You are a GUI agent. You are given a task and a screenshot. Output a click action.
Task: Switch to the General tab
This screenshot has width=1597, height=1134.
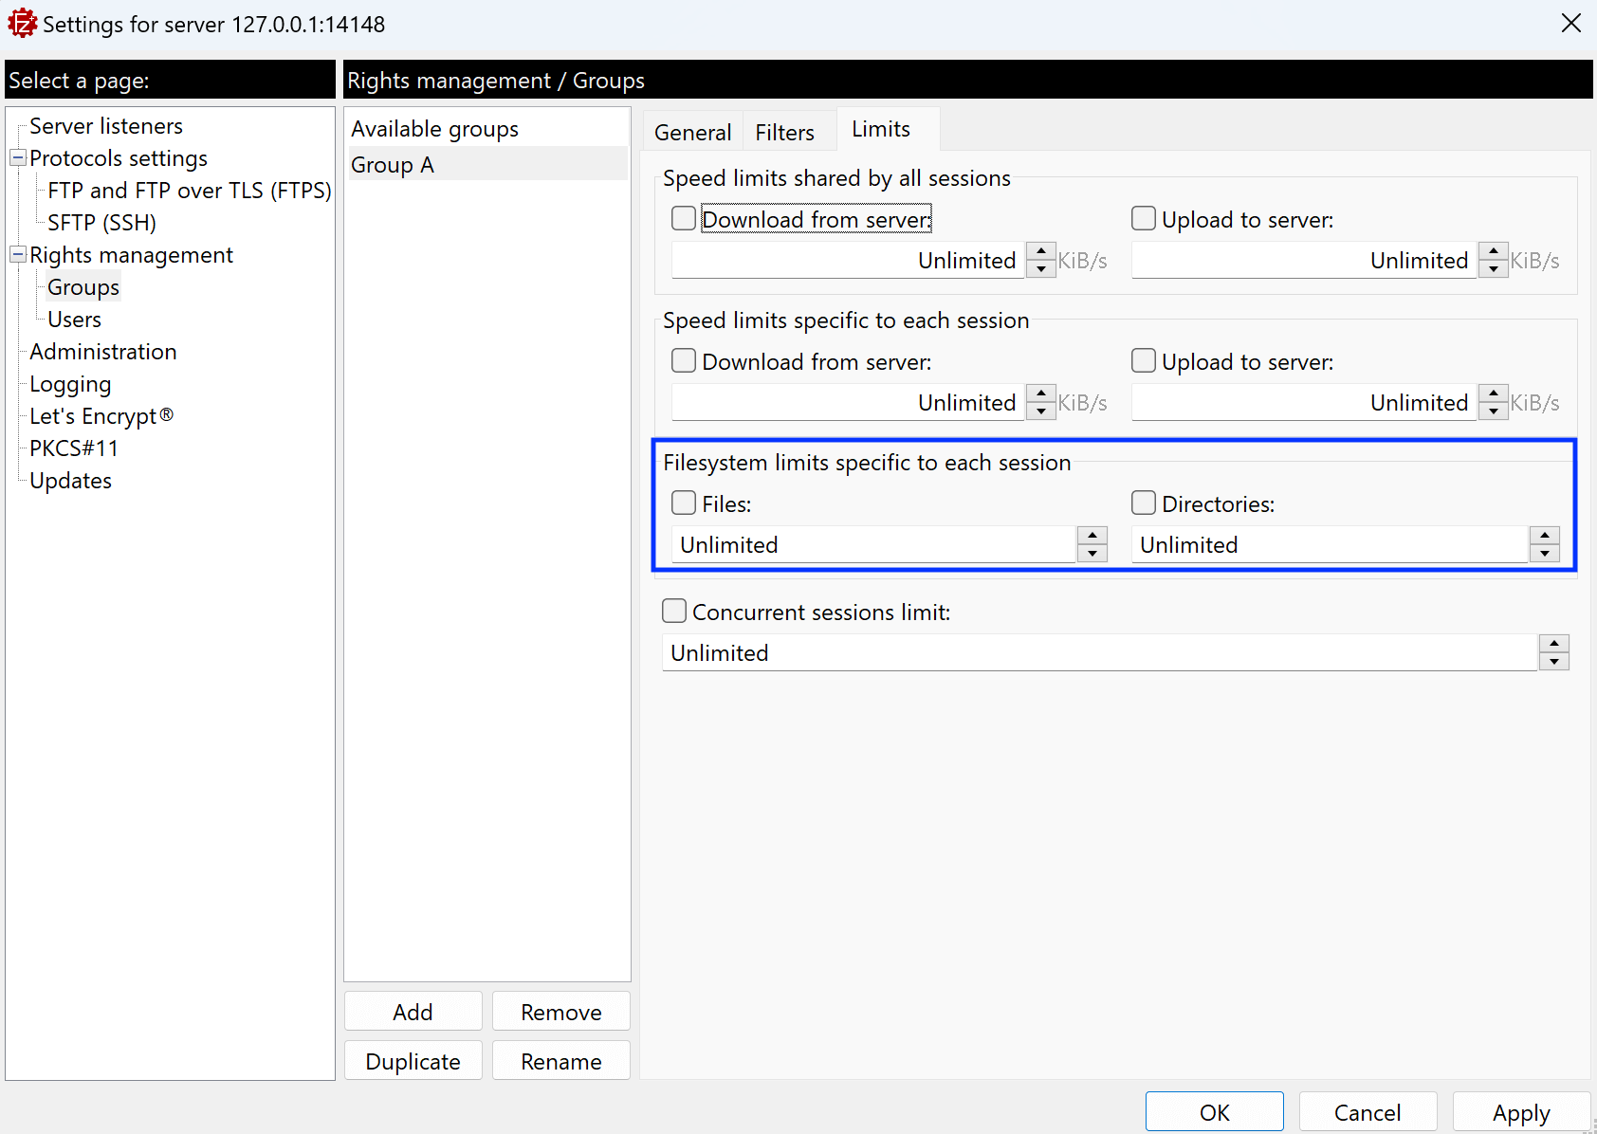pos(692,132)
